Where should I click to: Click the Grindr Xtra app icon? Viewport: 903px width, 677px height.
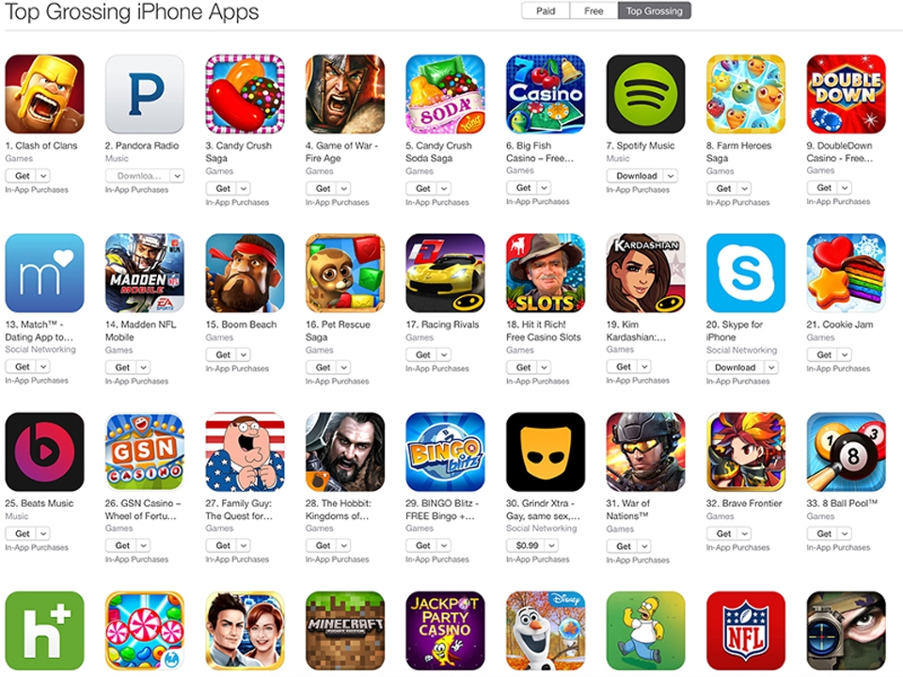point(546,451)
